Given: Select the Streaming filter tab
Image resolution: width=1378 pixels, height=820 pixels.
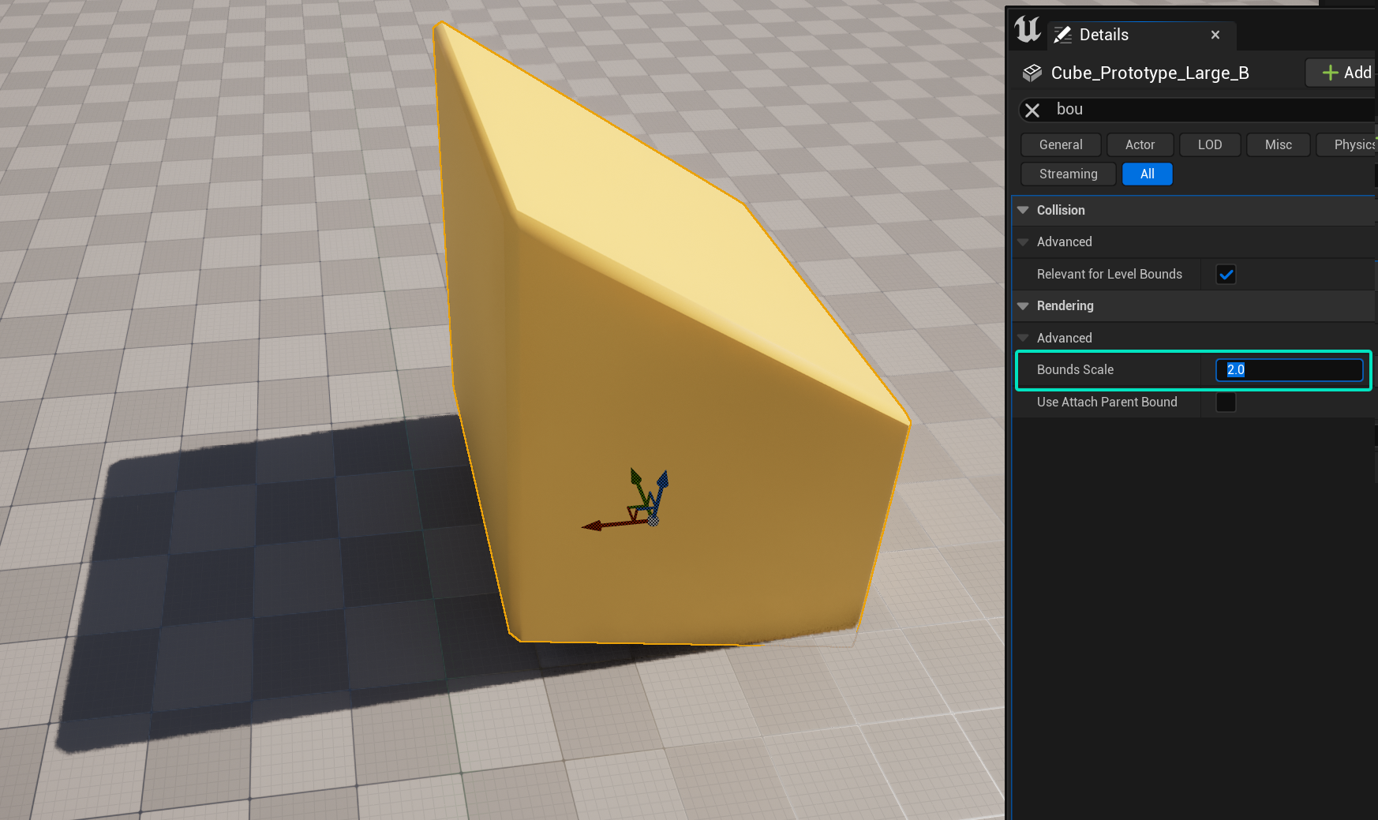Looking at the screenshot, I should [x=1069, y=174].
